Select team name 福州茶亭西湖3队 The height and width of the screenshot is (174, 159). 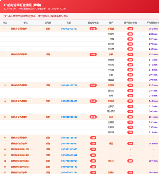click(19, 29)
